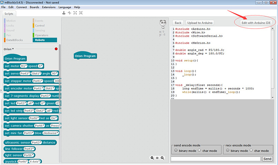Open the joystick X-Axis dropdown
Viewport: 278px width, 165px height.
click(x=35, y=161)
